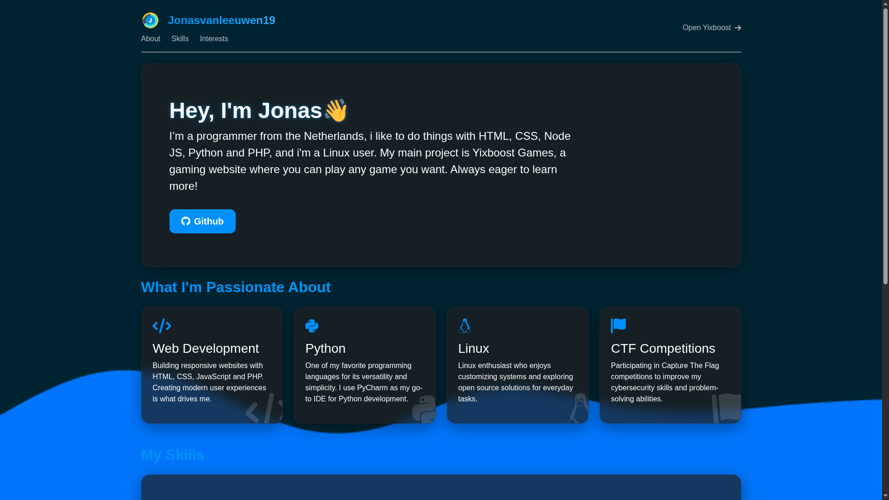This screenshot has width=889, height=500.
Task: Click the Capture The Flag description text
Action: pos(665,382)
